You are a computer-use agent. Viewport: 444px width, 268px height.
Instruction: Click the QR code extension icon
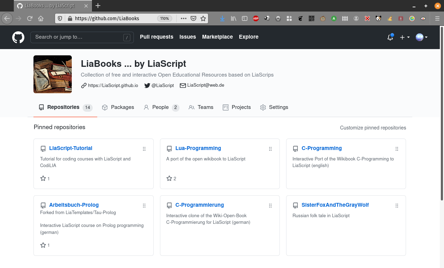click(312, 18)
